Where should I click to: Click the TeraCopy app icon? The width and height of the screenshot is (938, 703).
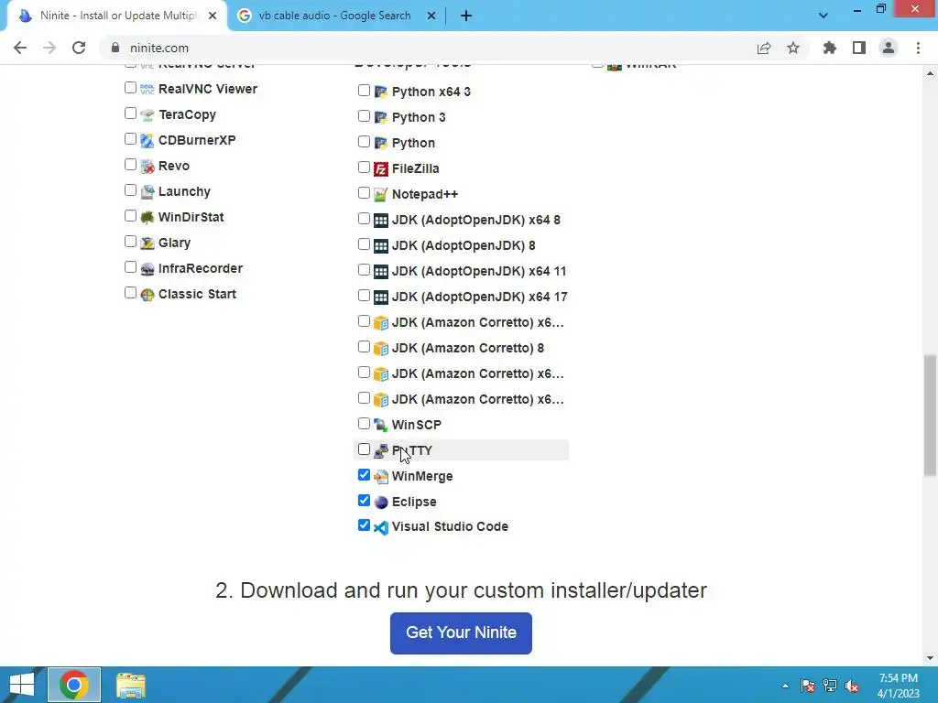coord(147,114)
